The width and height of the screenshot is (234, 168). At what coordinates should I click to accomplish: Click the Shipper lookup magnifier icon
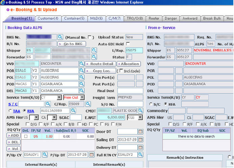click(x=94, y=50)
